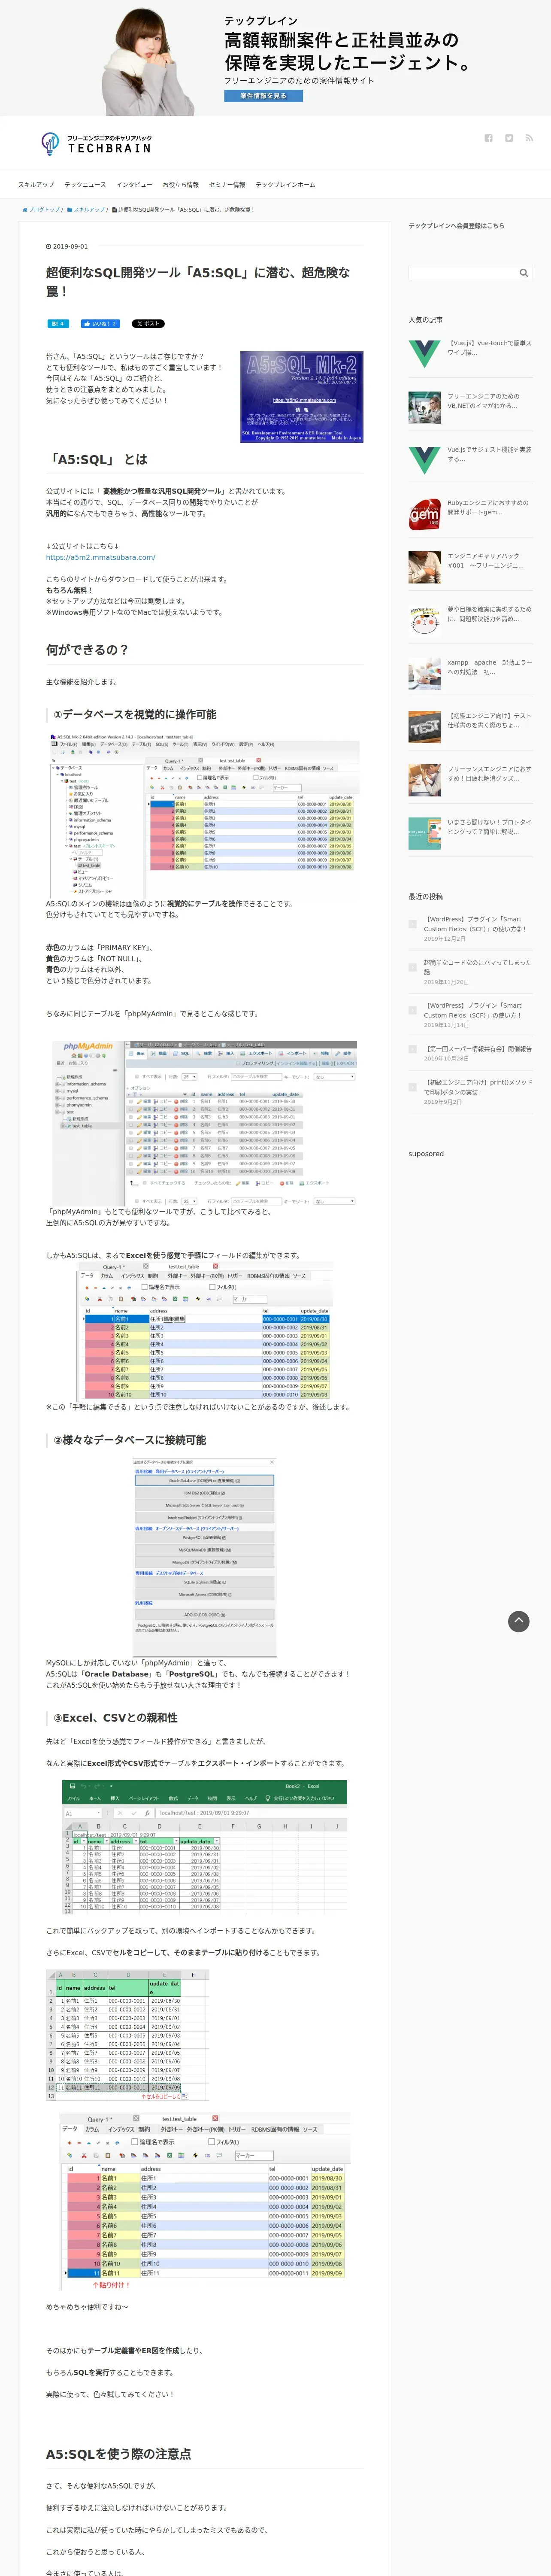Screen dimensions: 551x2576
Task: Click the magnifier search icon in sidebar
Action: [523, 272]
